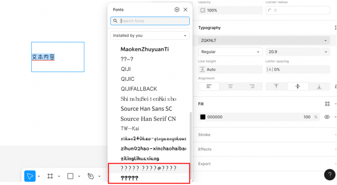This screenshot has width=337, height=185.
Task: Choose the QIJIFALLBACK font
Action: (x=139, y=89)
